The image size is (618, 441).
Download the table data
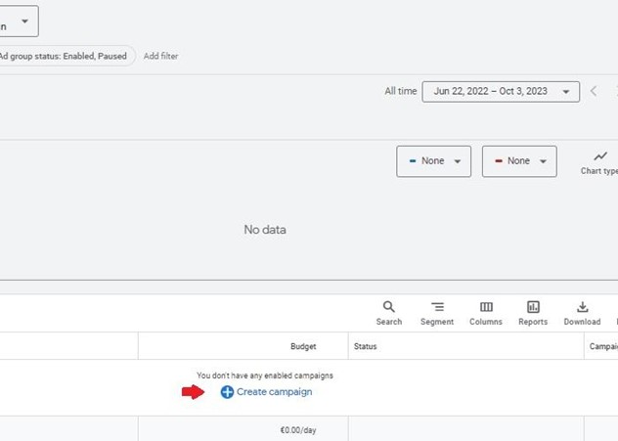582,308
